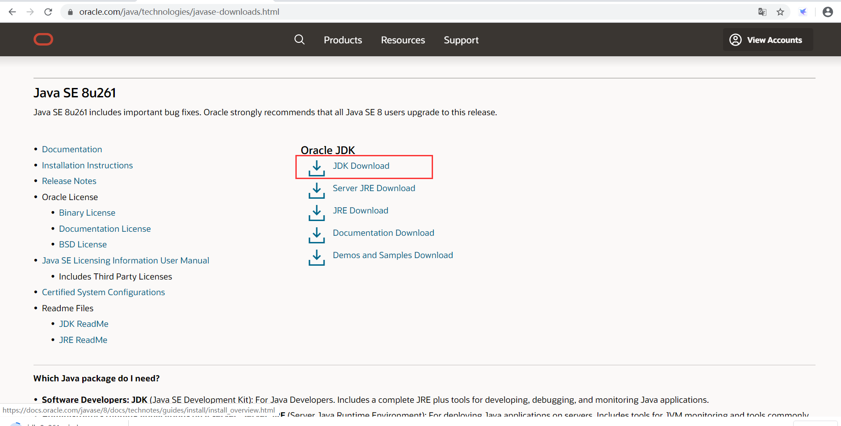Click Which Java package do I need heading
This screenshot has height=426, width=841.
click(x=97, y=378)
